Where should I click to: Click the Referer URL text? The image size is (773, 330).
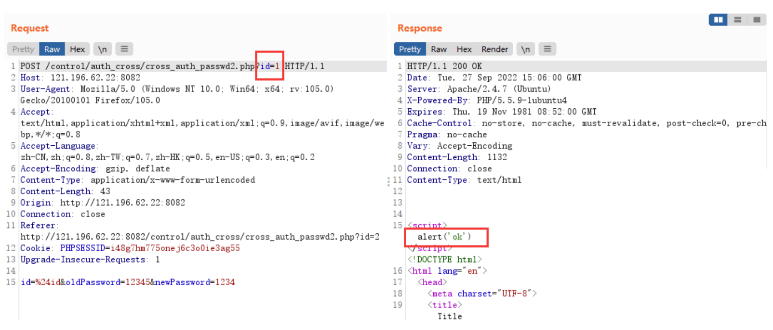click(x=200, y=237)
